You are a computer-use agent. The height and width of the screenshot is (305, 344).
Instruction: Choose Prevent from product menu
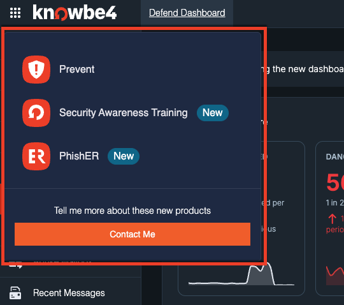point(77,70)
